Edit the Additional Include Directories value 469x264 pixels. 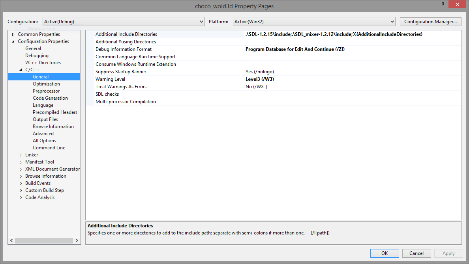click(x=351, y=34)
